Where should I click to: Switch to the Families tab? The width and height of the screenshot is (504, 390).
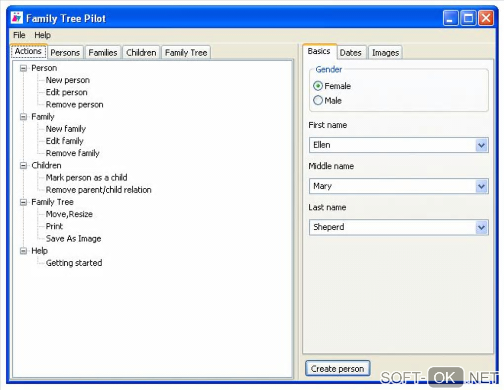pos(103,52)
